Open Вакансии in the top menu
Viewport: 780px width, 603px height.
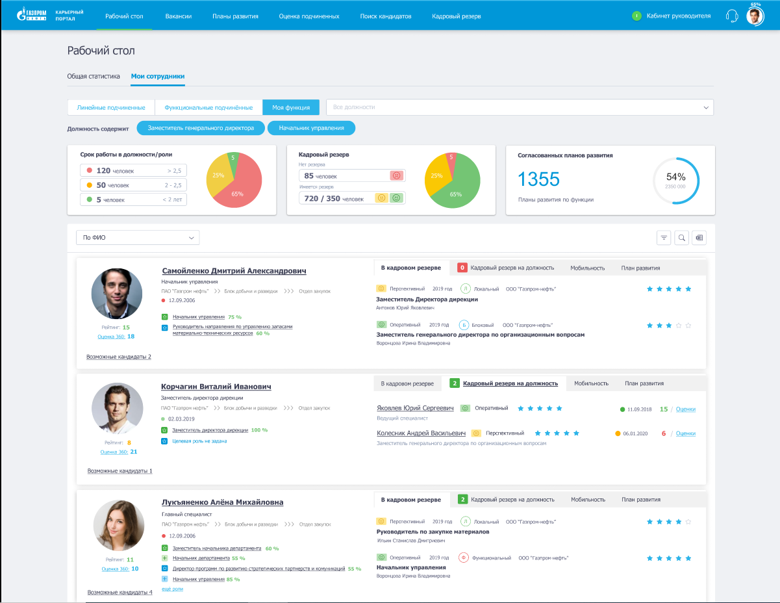(179, 16)
